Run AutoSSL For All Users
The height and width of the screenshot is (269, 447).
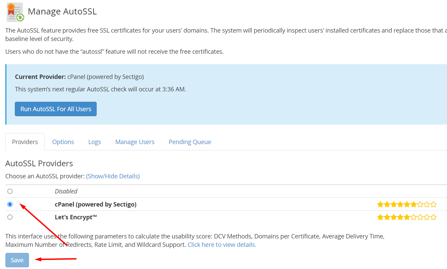56,109
